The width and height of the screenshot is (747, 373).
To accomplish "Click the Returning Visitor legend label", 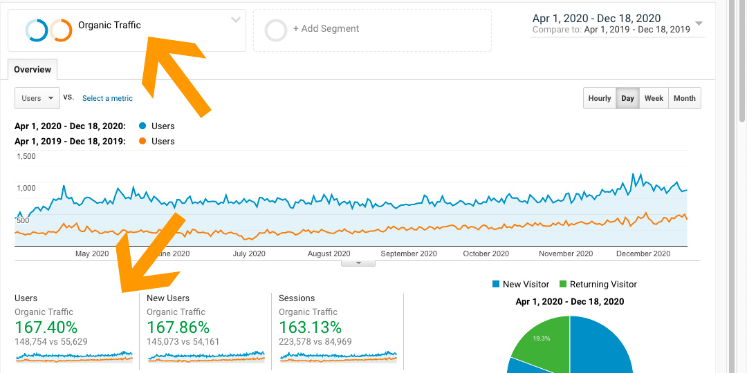I will [603, 285].
